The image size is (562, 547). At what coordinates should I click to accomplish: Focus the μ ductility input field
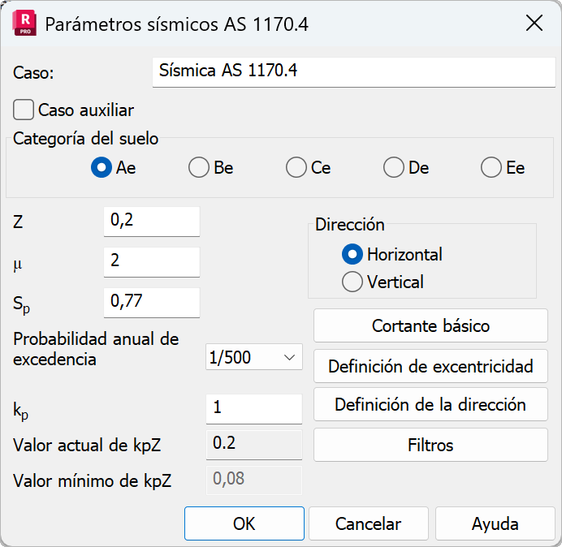pos(152,261)
